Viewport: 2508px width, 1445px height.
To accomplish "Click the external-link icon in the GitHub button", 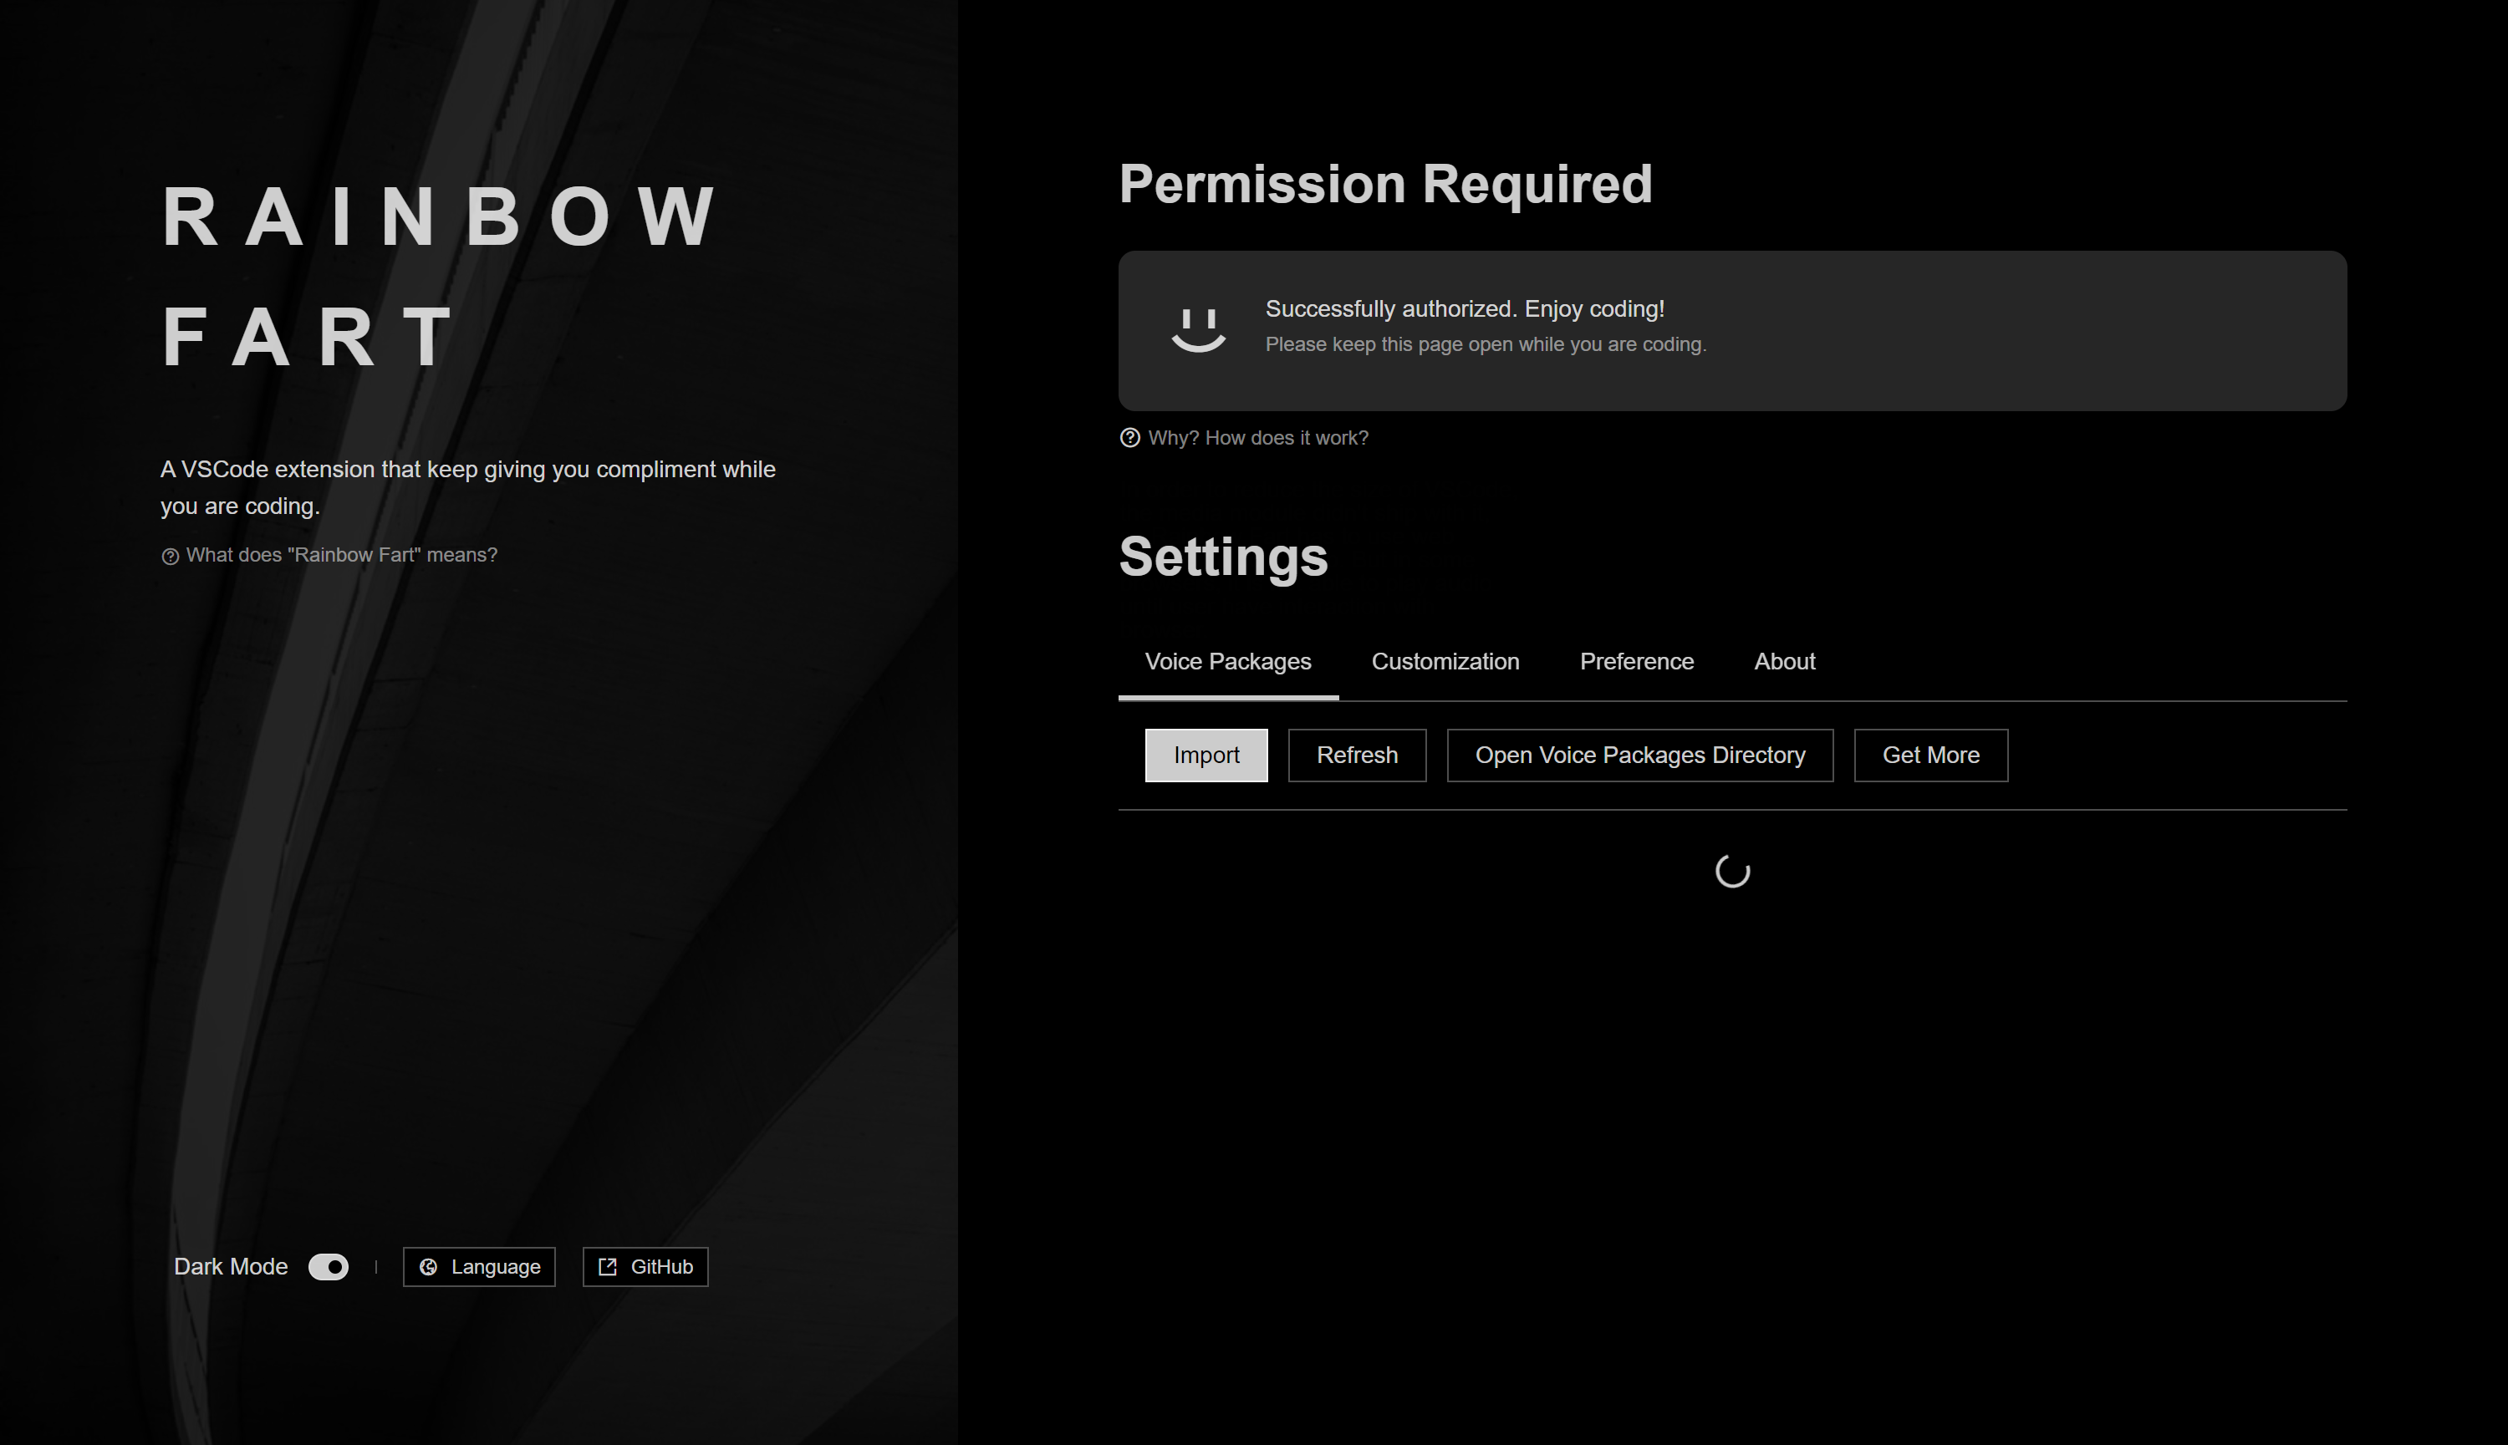I will click(x=608, y=1266).
